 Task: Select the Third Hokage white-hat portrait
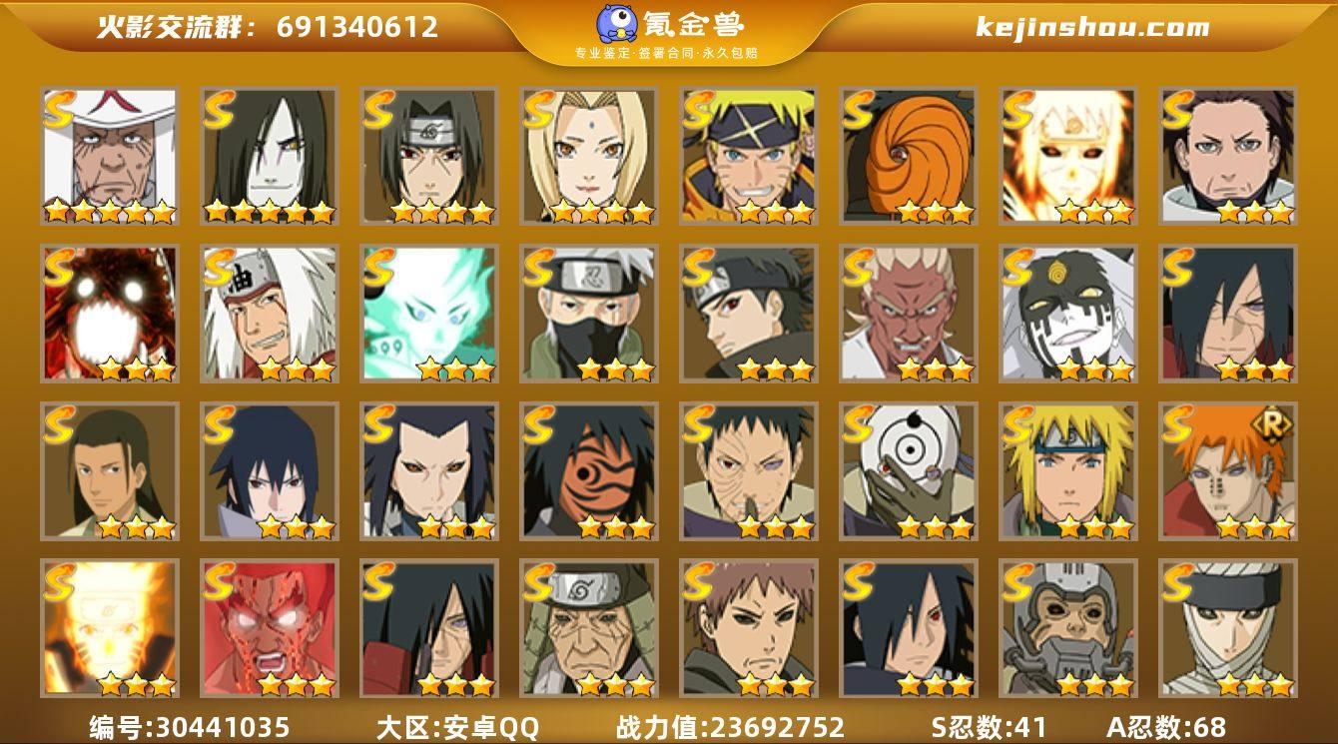point(110,156)
